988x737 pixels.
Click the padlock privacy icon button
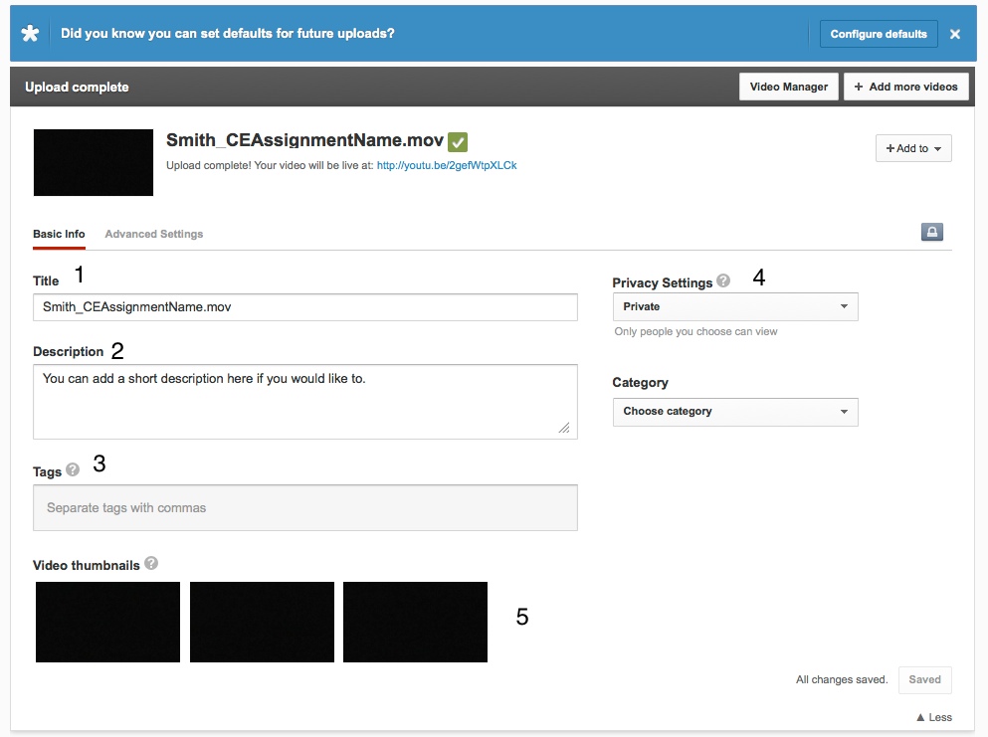932,233
